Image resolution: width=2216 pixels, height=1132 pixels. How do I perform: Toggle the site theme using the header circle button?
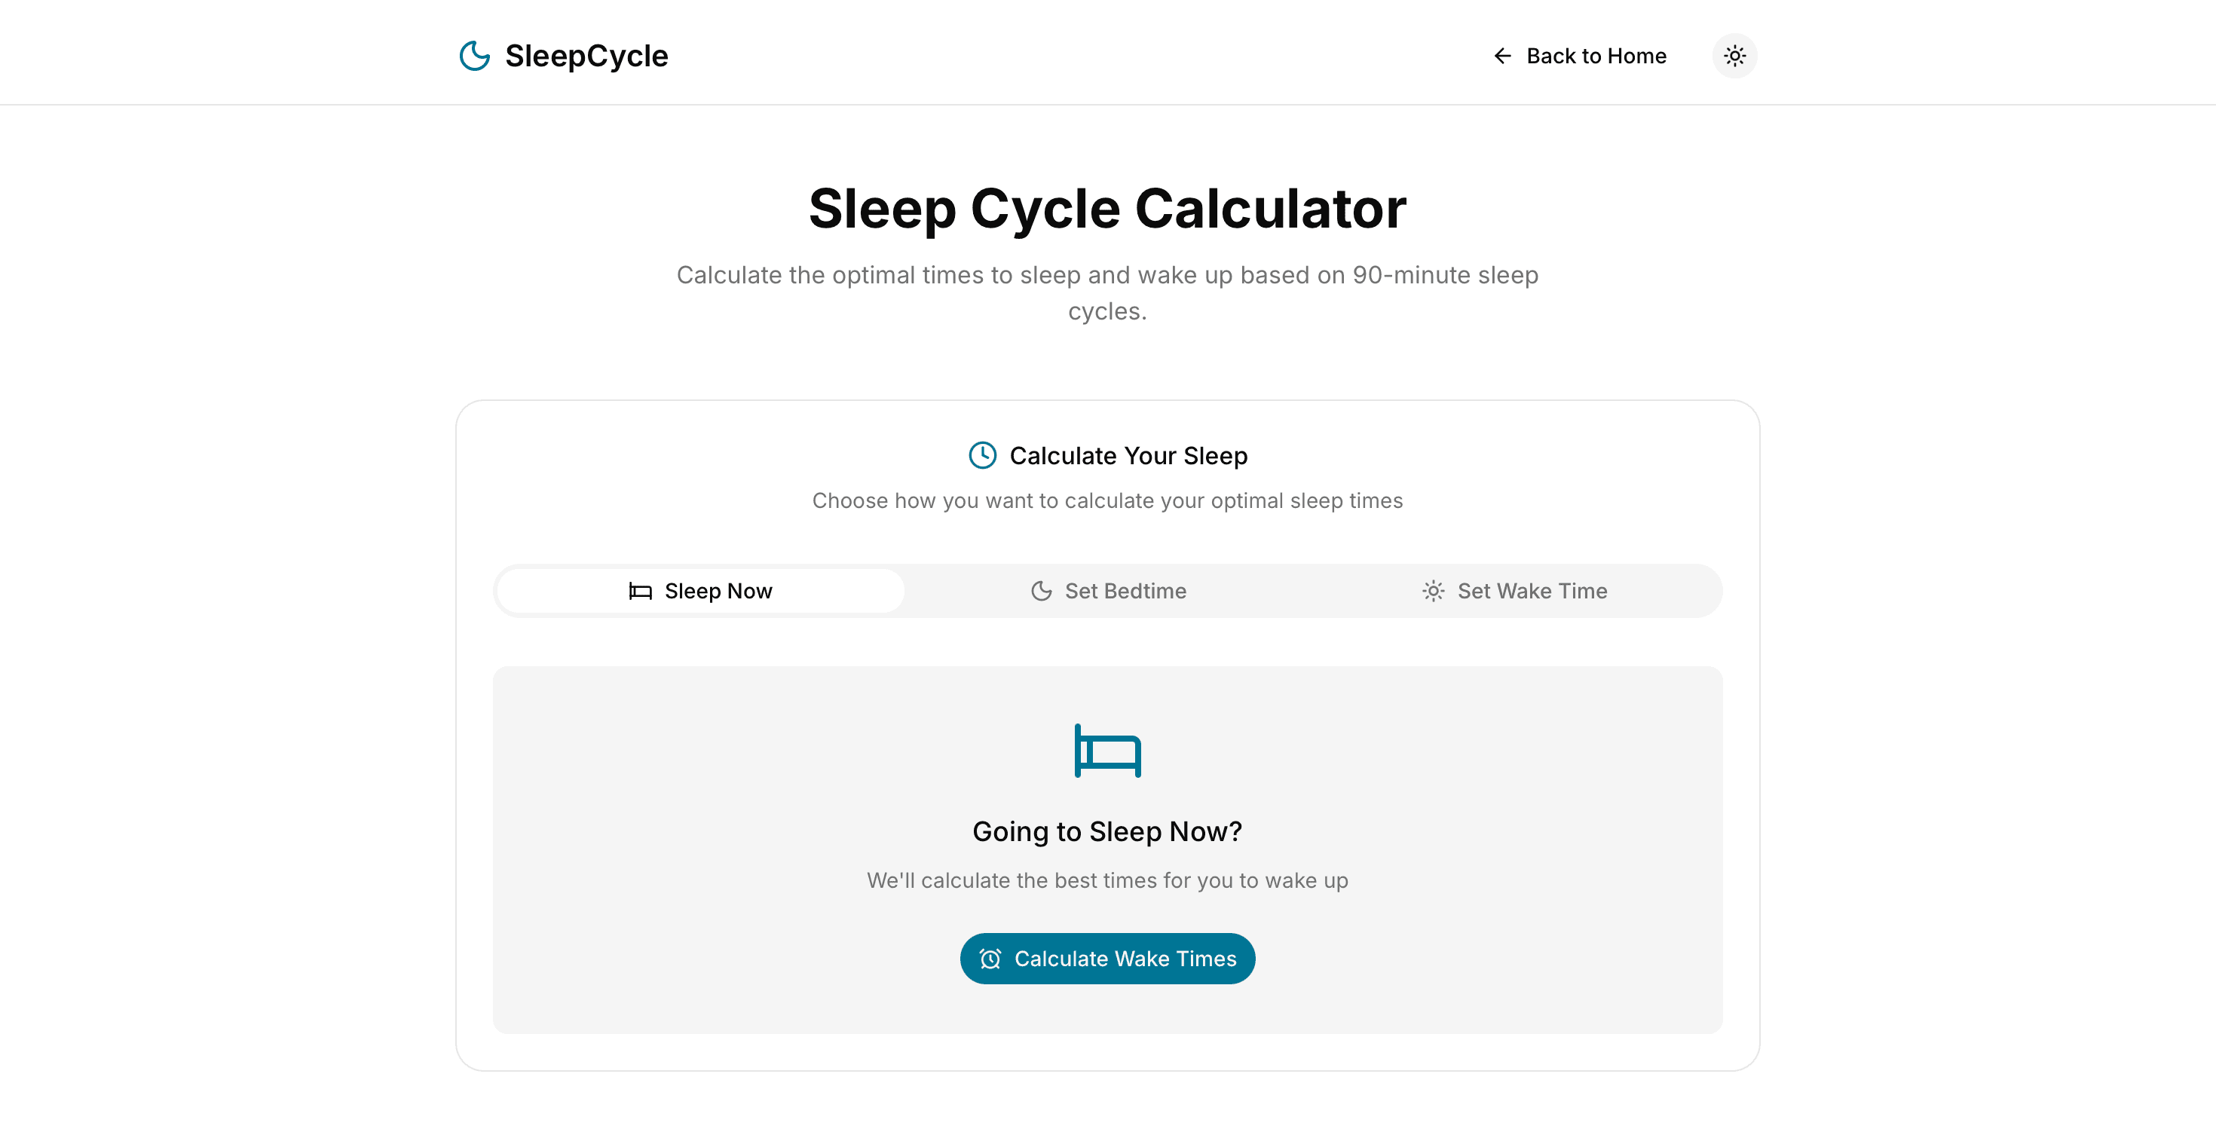(1735, 55)
